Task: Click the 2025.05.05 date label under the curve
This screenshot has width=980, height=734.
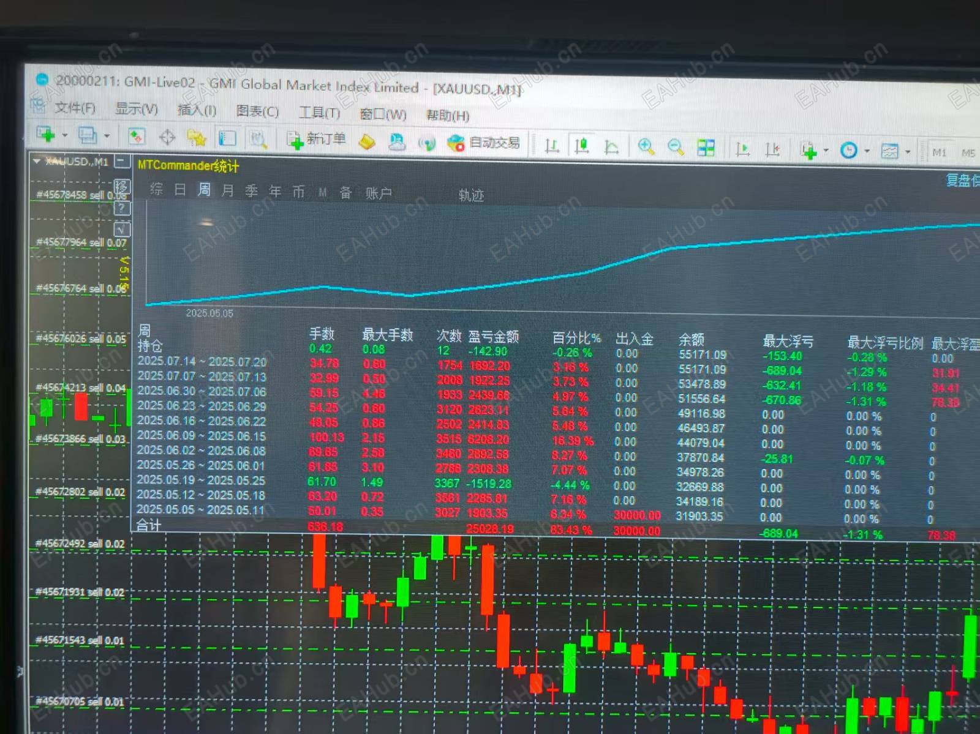Action: pyautogui.click(x=209, y=313)
